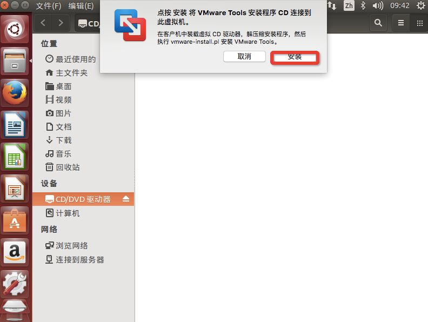
Task: Open Ubuntu Dash search launcher
Action: [x=15, y=29]
